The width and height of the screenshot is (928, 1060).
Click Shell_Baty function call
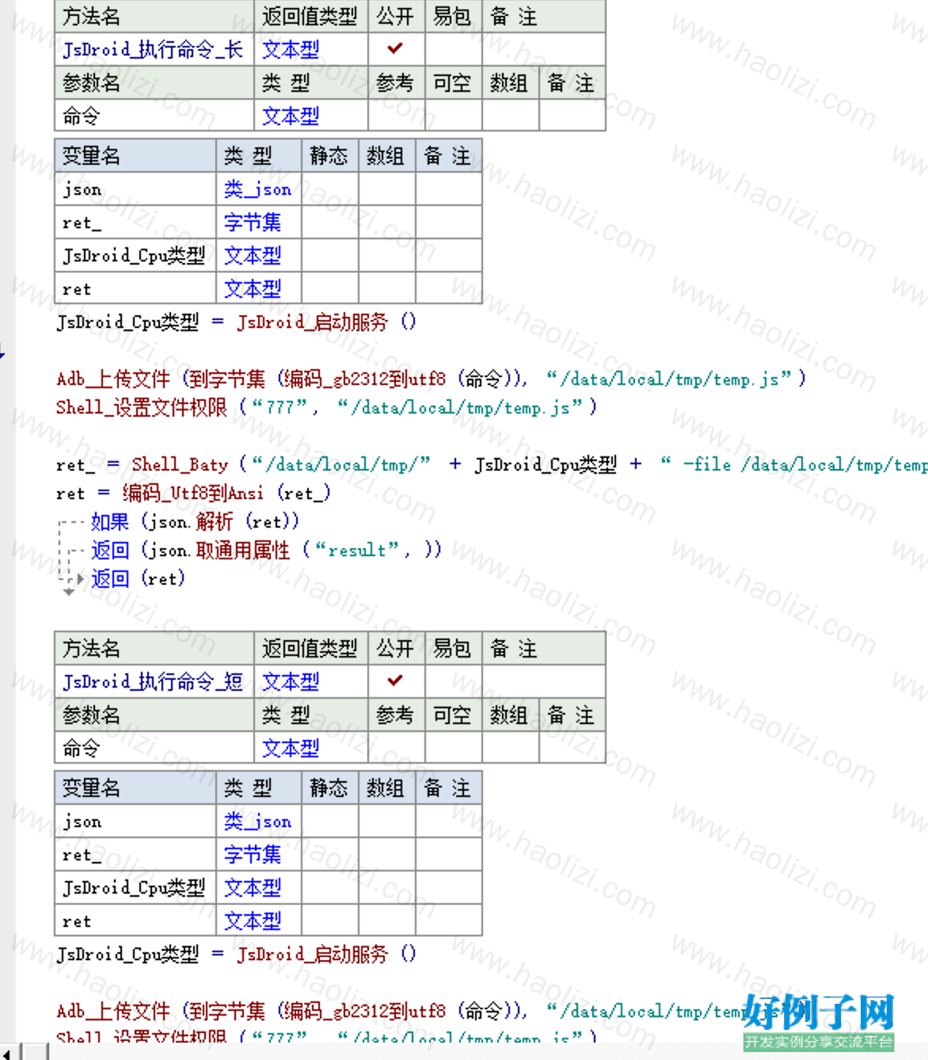pos(180,465)
